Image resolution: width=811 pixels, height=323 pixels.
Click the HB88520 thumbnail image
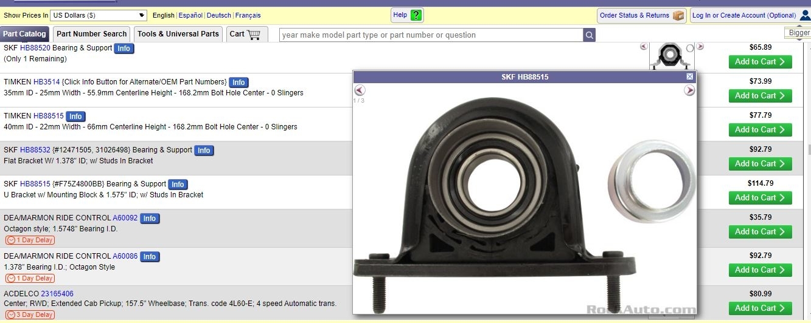point(672,56)
